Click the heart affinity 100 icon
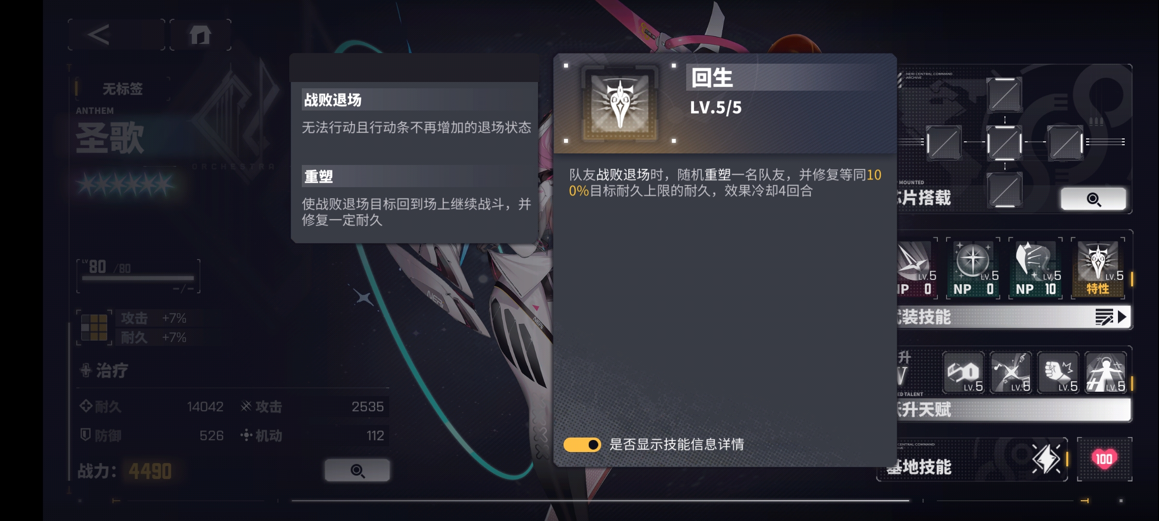The height and width of the screenshot is (521, 1159). pyautogui.click(x=1104, y=459)
